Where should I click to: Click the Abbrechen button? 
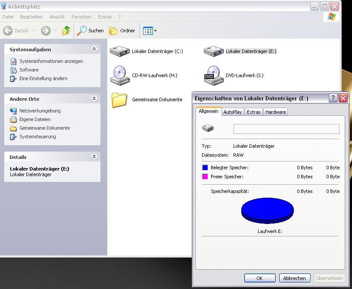[295, 278]
